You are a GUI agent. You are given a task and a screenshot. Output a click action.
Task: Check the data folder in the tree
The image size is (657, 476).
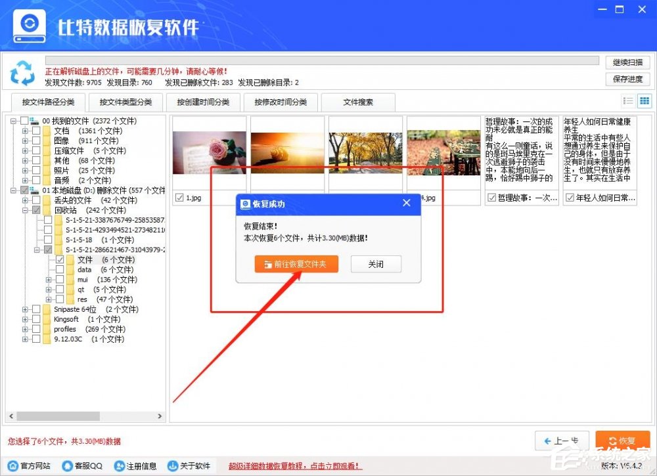pyautogui.click(x=60, y=269)
